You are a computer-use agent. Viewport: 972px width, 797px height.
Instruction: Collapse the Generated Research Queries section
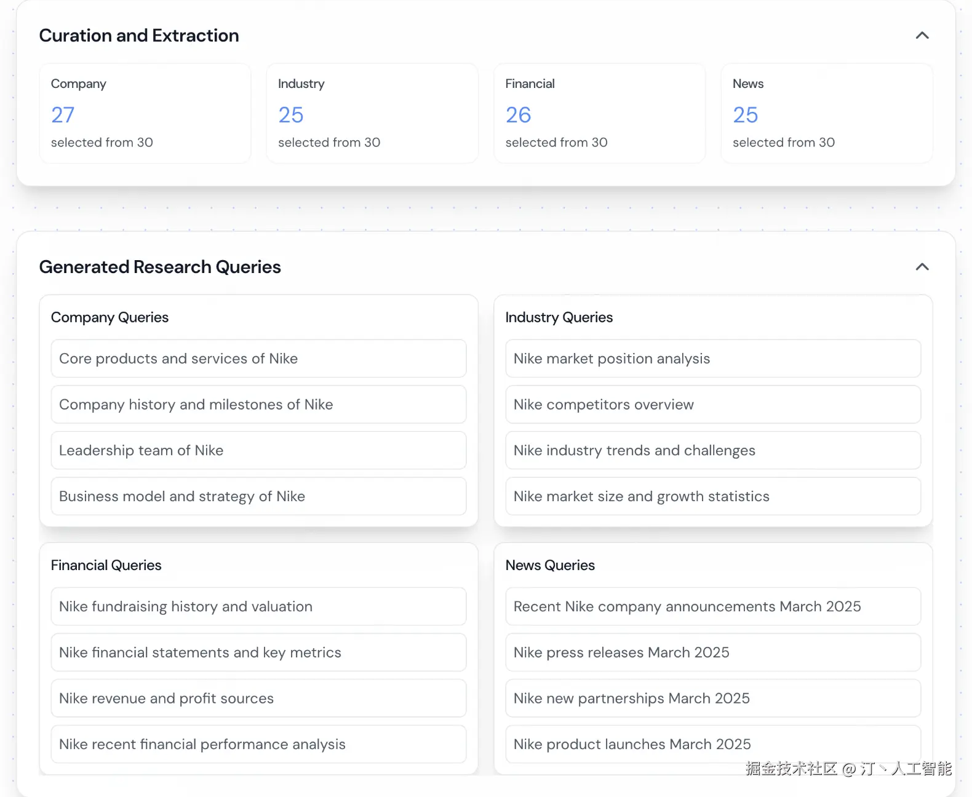922,267
